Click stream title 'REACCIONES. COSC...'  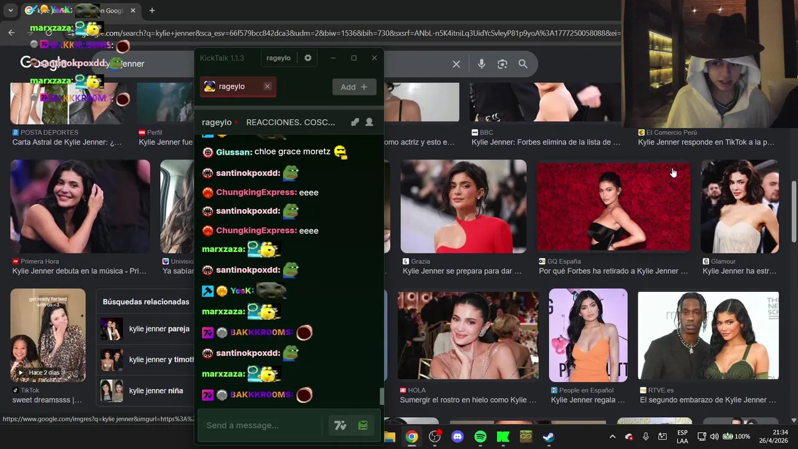[x=291, y=122]
